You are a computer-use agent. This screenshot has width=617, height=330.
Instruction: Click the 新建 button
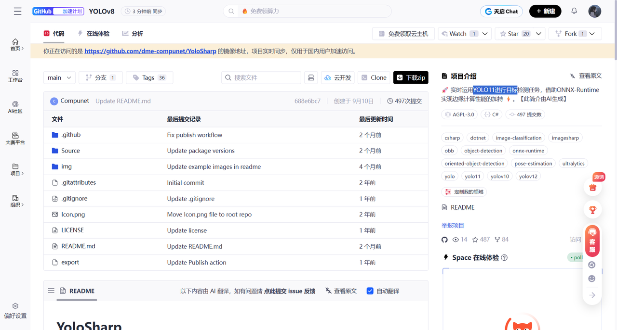tap(545, 11)
